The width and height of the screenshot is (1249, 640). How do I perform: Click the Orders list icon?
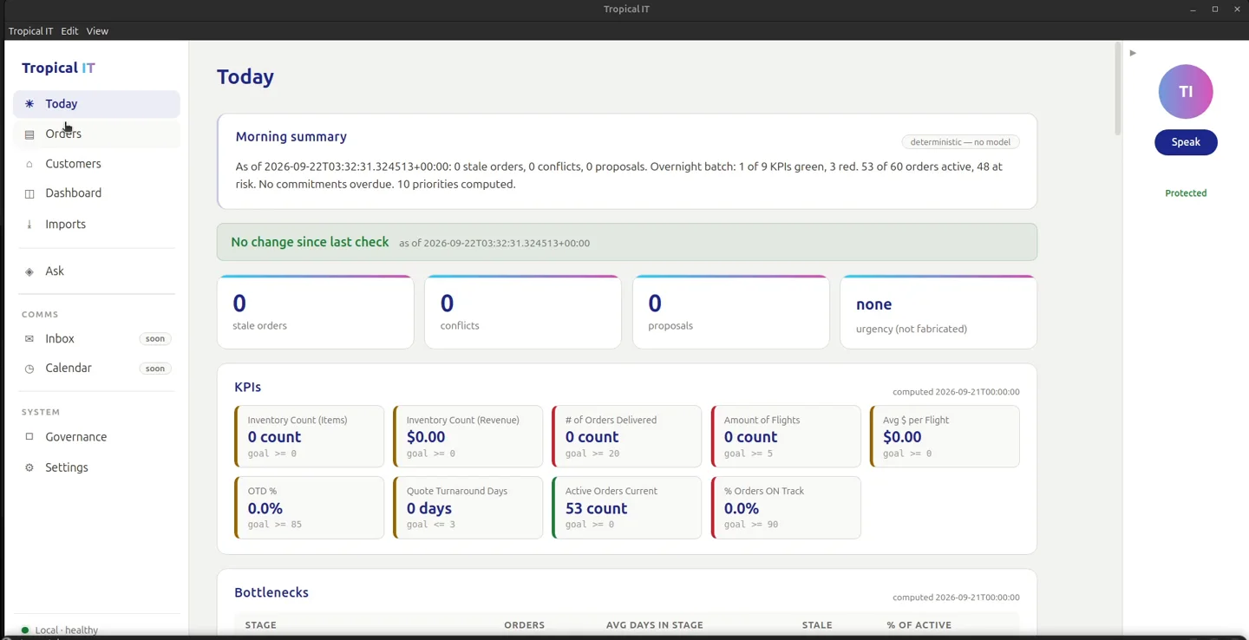tap(29, 134)
